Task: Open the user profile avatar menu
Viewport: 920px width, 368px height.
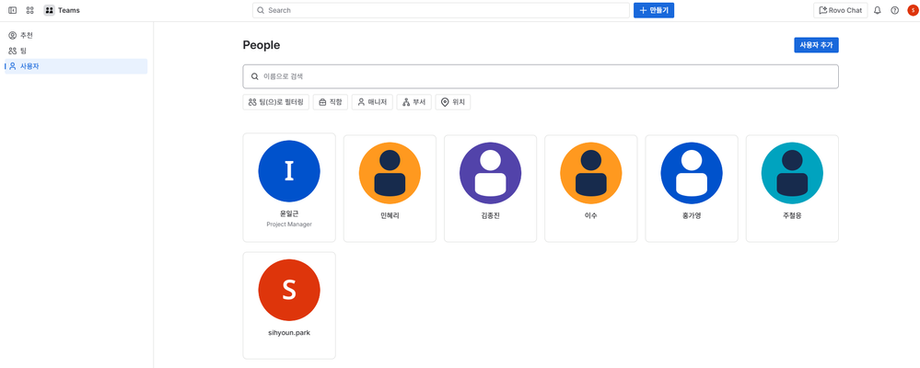Action: 912,10
